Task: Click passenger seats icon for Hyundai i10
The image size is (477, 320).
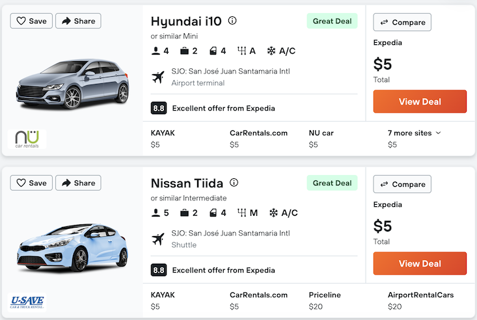Action: (156, 51)
